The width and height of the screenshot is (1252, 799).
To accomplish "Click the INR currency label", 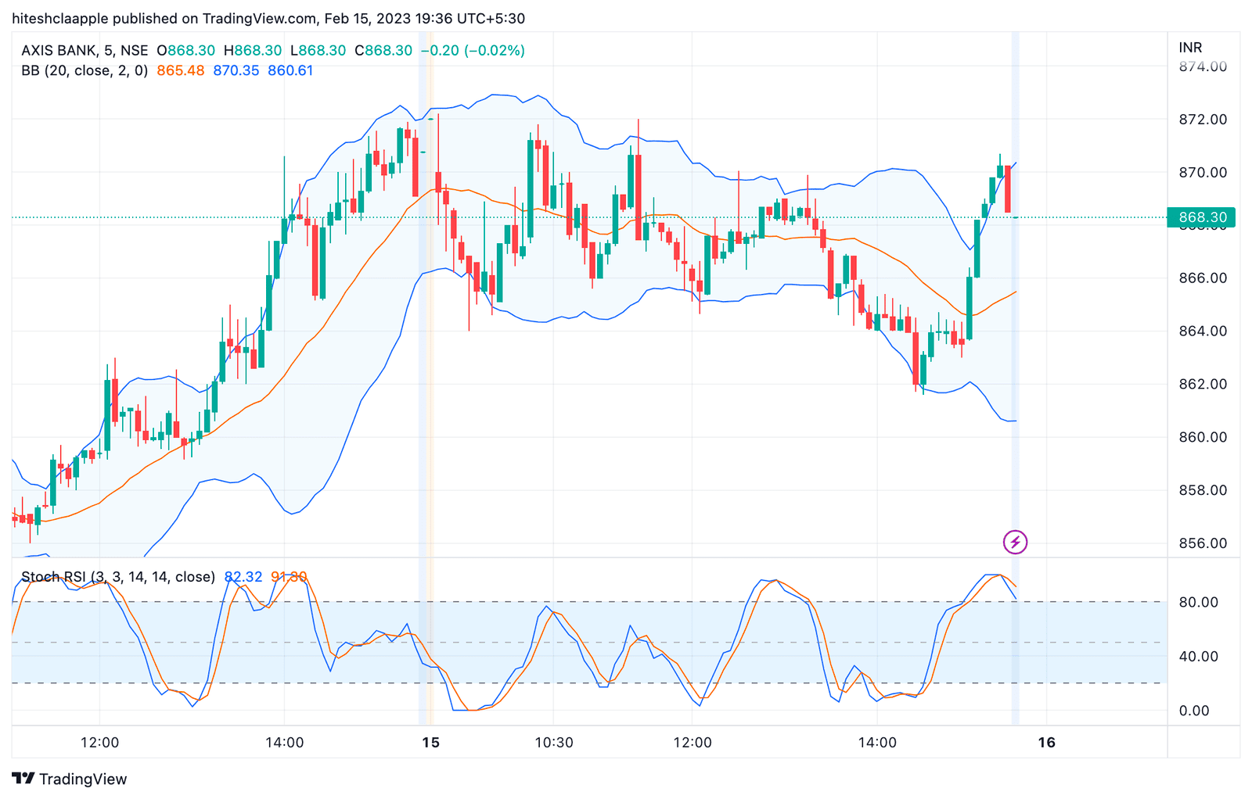I will [x=1190, y=48].
